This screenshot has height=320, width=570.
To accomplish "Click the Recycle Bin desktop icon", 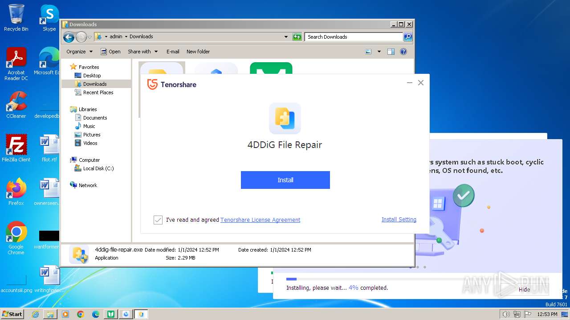I will pos(16,18).
